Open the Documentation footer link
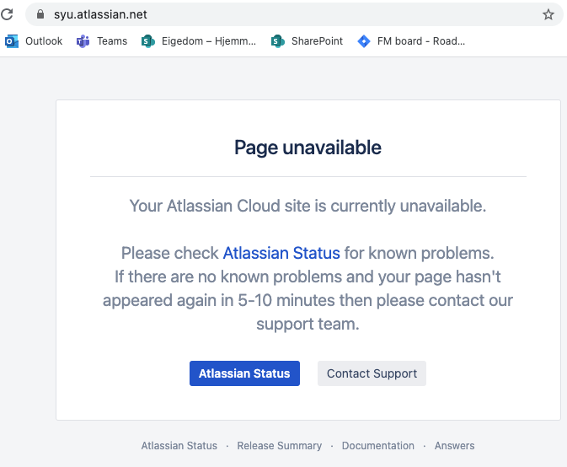This screenshot has width=567, height=467. [378, 446]
